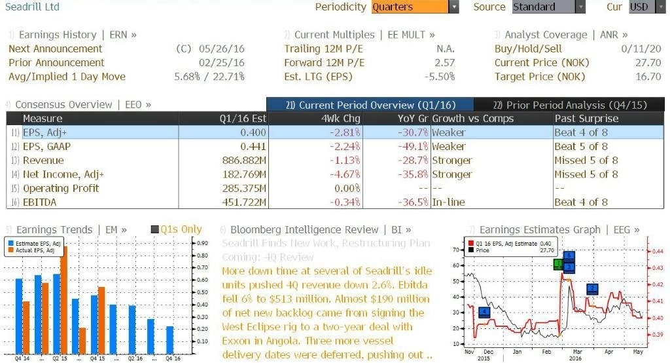
Task: Toggle the Q1s Only checkbox
Action: 155,229
